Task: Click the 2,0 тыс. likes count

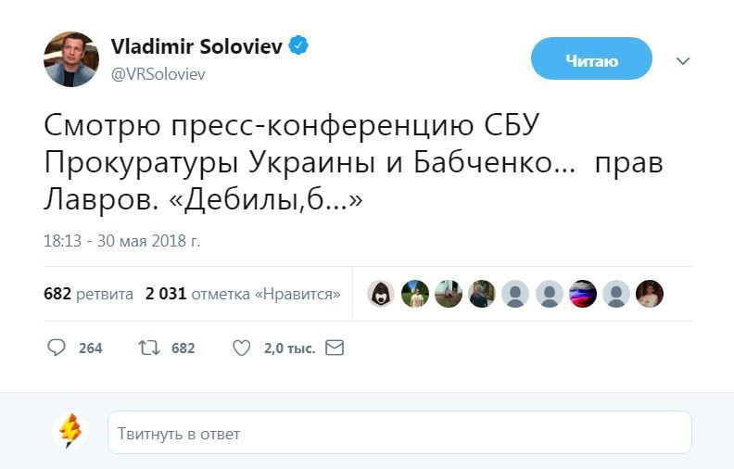Action: point(289,349)
